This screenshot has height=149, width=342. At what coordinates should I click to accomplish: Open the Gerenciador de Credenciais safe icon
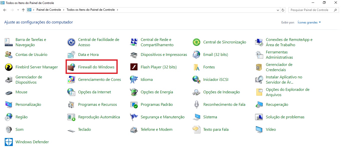259,67
